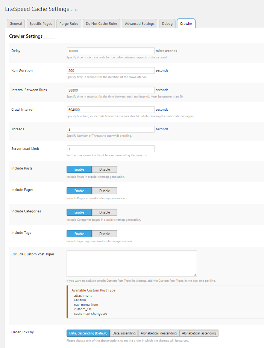The image size is (264, 348).
Task: Click the 'Exclude Custom Post Types' label
Action: click(33, 254)
